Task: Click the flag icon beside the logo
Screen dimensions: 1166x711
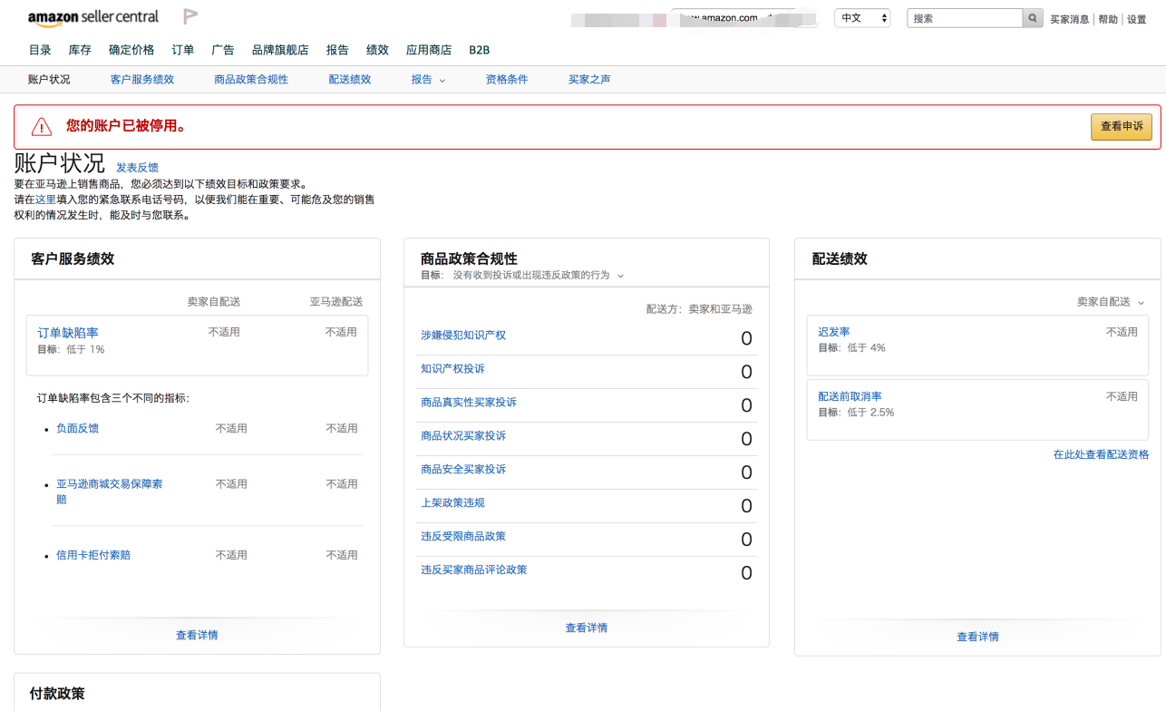Action: (x=190, y=16)
